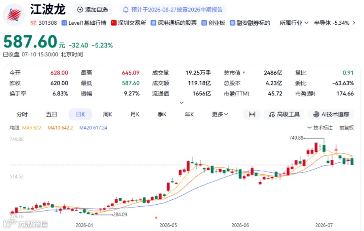
Task: Select the 日K tab
Action: point(80,114)
